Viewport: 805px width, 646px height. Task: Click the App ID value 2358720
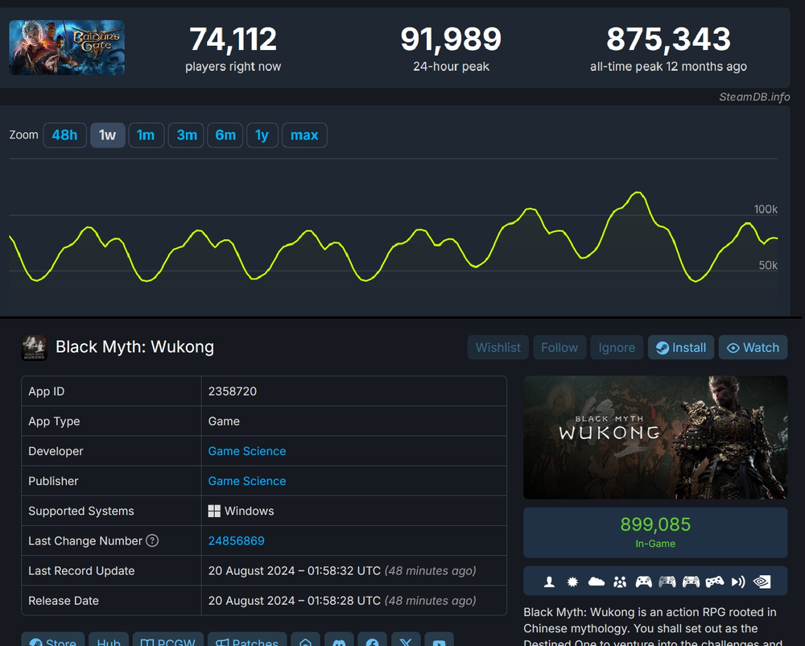pyautogui.click(x=232, y=391)
